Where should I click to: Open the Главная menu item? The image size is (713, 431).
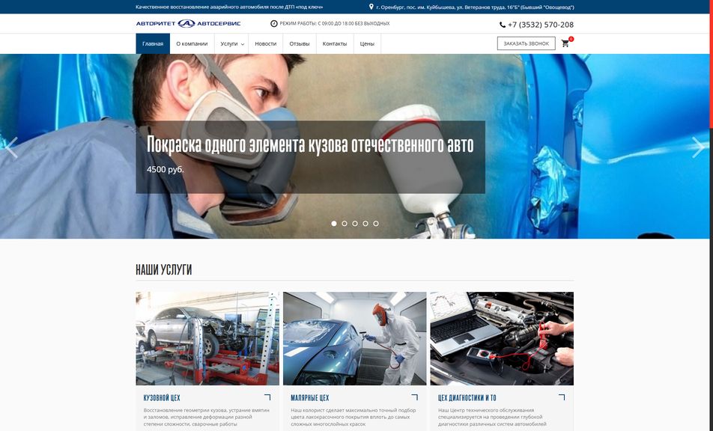pos(153,44)
